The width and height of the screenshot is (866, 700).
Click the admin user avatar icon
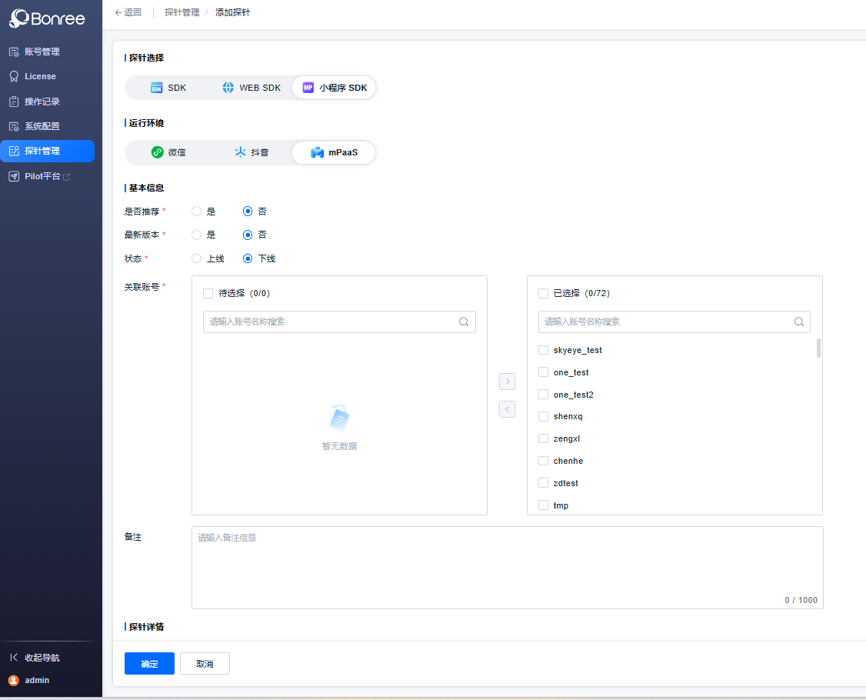click(x=14, y=680)
